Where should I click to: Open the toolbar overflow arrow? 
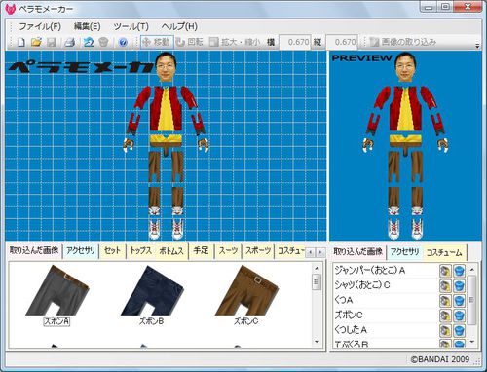coord(477,46)
